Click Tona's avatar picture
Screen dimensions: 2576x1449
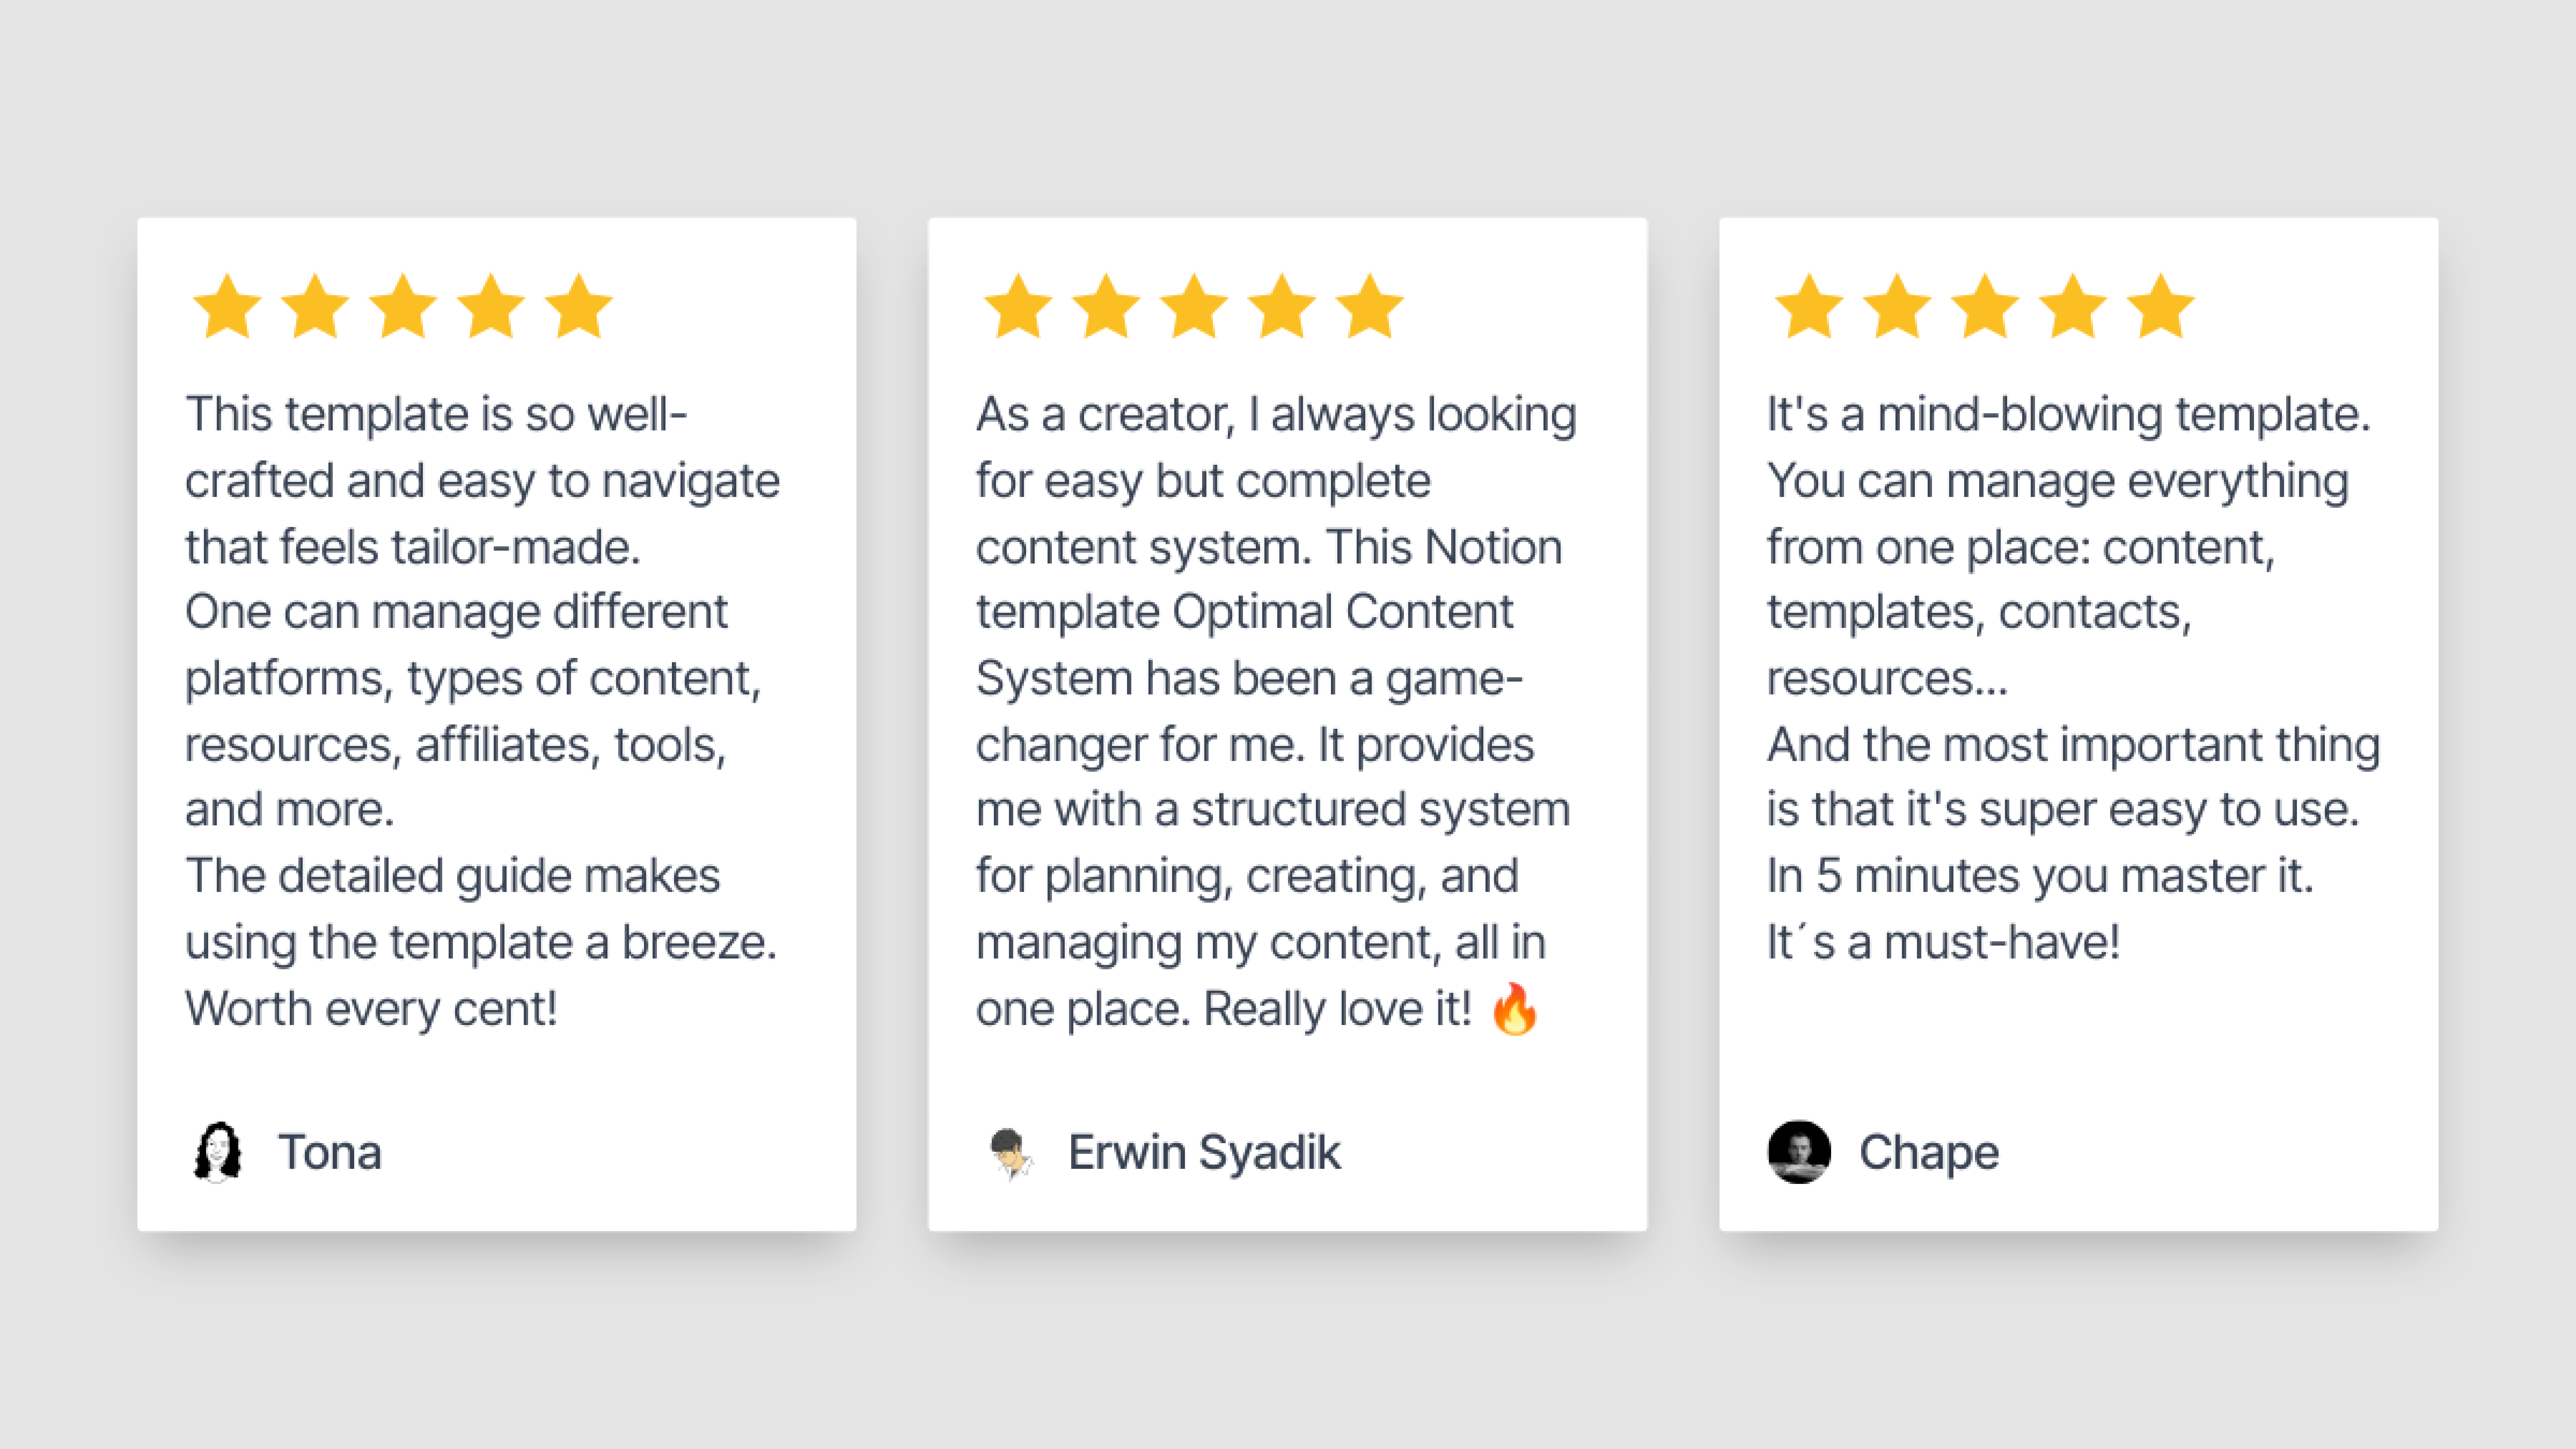pyautogui.click(x=217, y=1152)
